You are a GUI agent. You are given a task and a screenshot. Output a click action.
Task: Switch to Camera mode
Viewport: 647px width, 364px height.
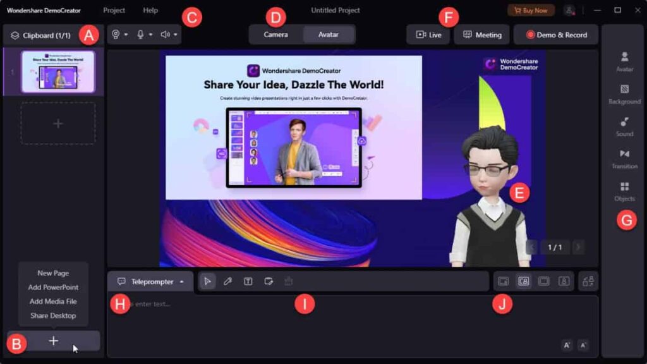[275, 35]
